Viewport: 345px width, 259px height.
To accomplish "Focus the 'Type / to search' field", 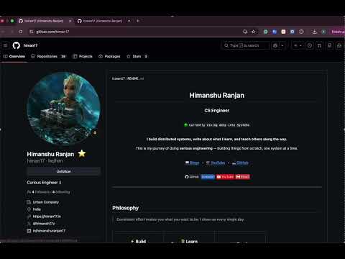I will point(246,45).
